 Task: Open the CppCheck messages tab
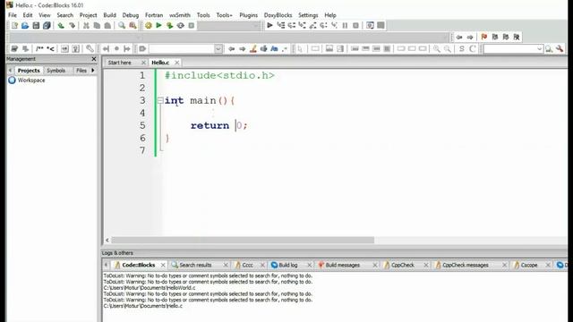[465, 265]
